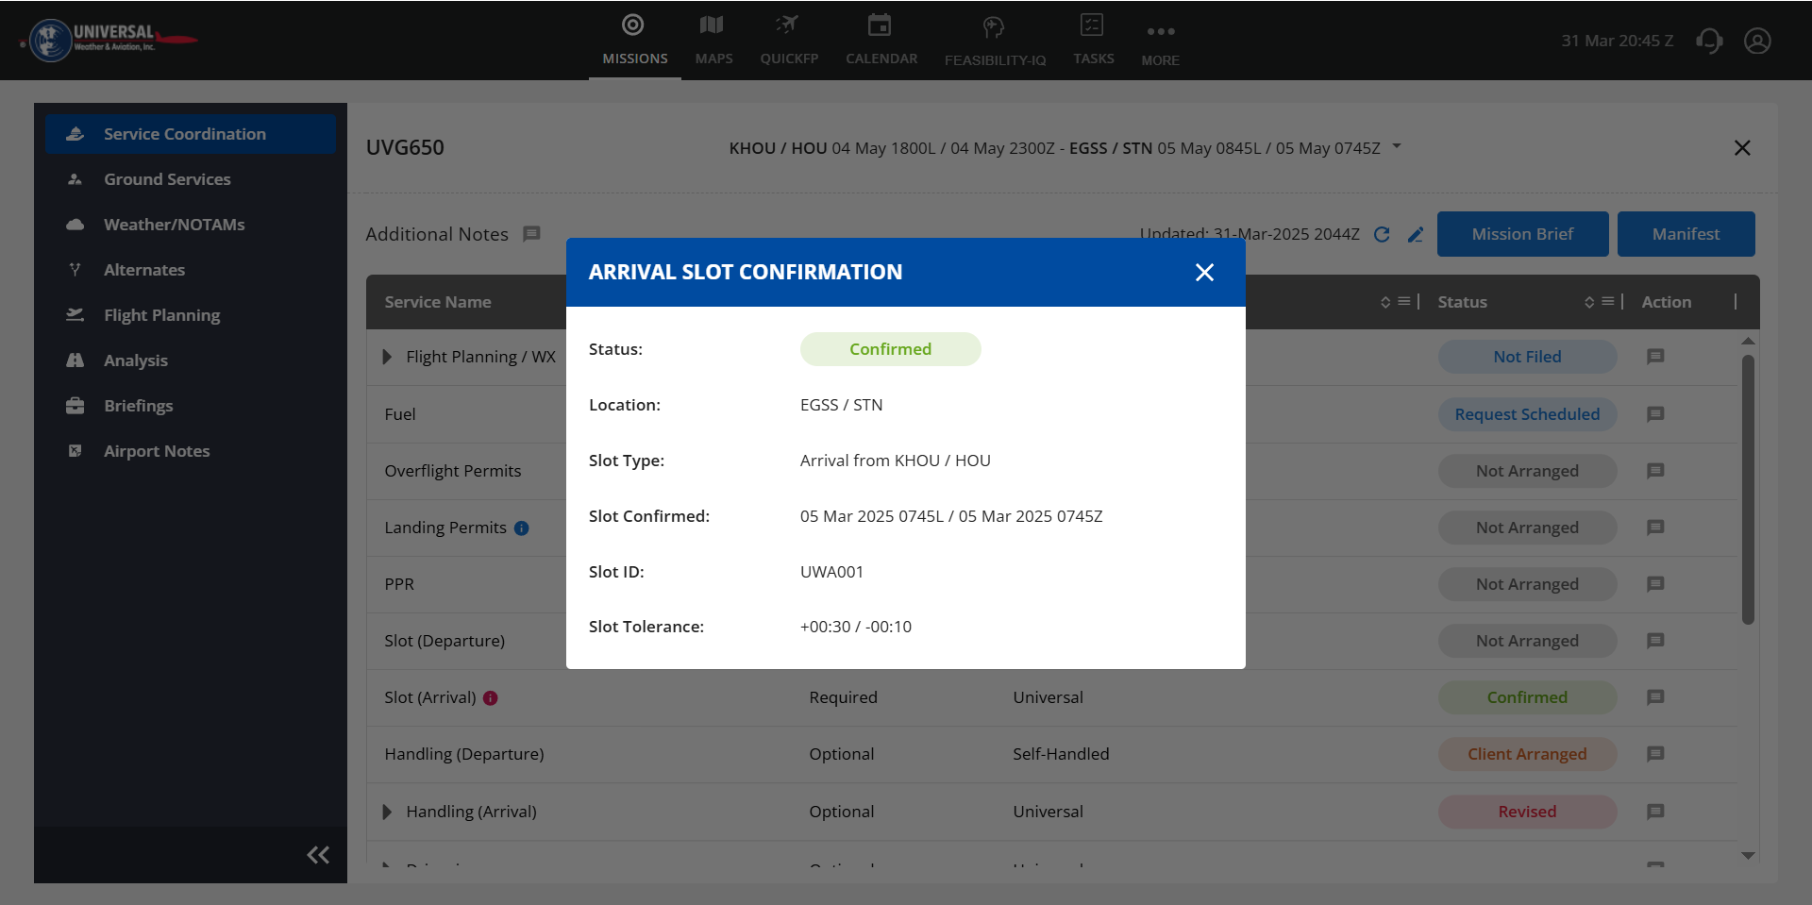The image size is (1812, 905).
Task: Refresh the service coordination data
Action: click(x=1382, y=234)
